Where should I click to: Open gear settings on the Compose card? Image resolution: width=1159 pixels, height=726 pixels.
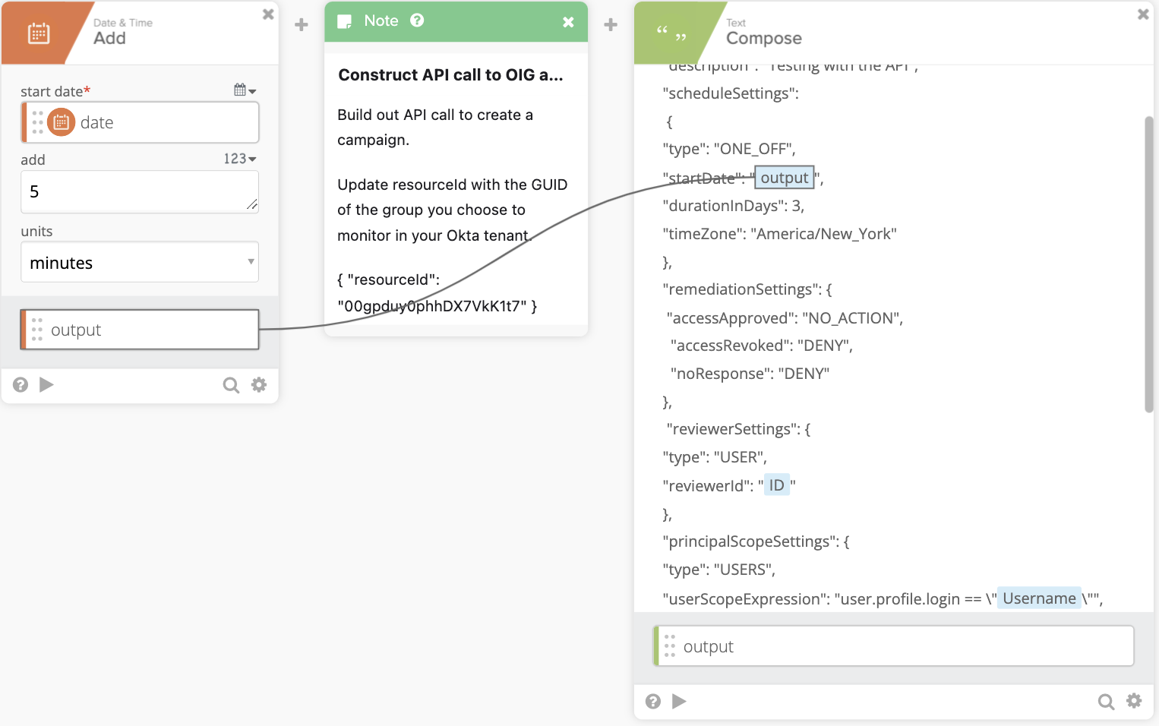tap(1134, 701)
